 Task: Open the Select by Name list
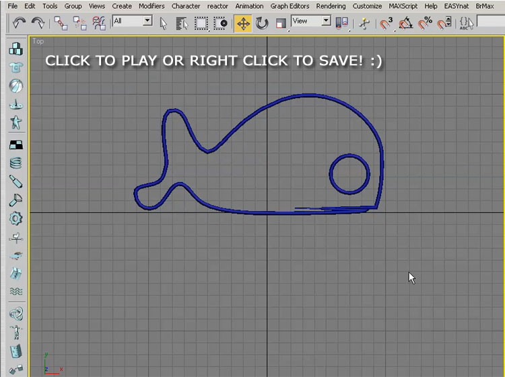(182, 24)
